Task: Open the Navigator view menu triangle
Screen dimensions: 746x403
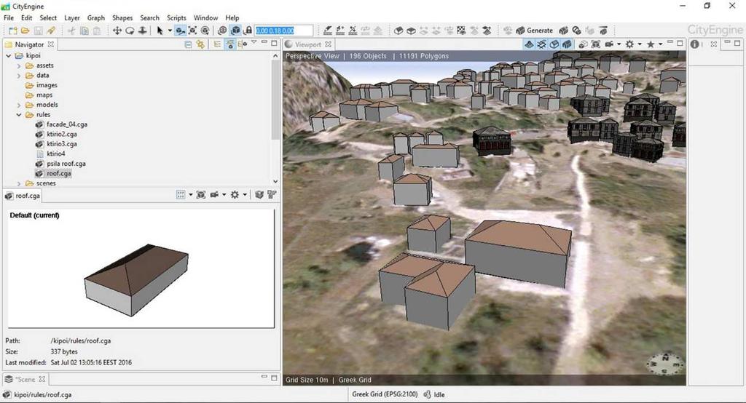Action: [254, 43]
